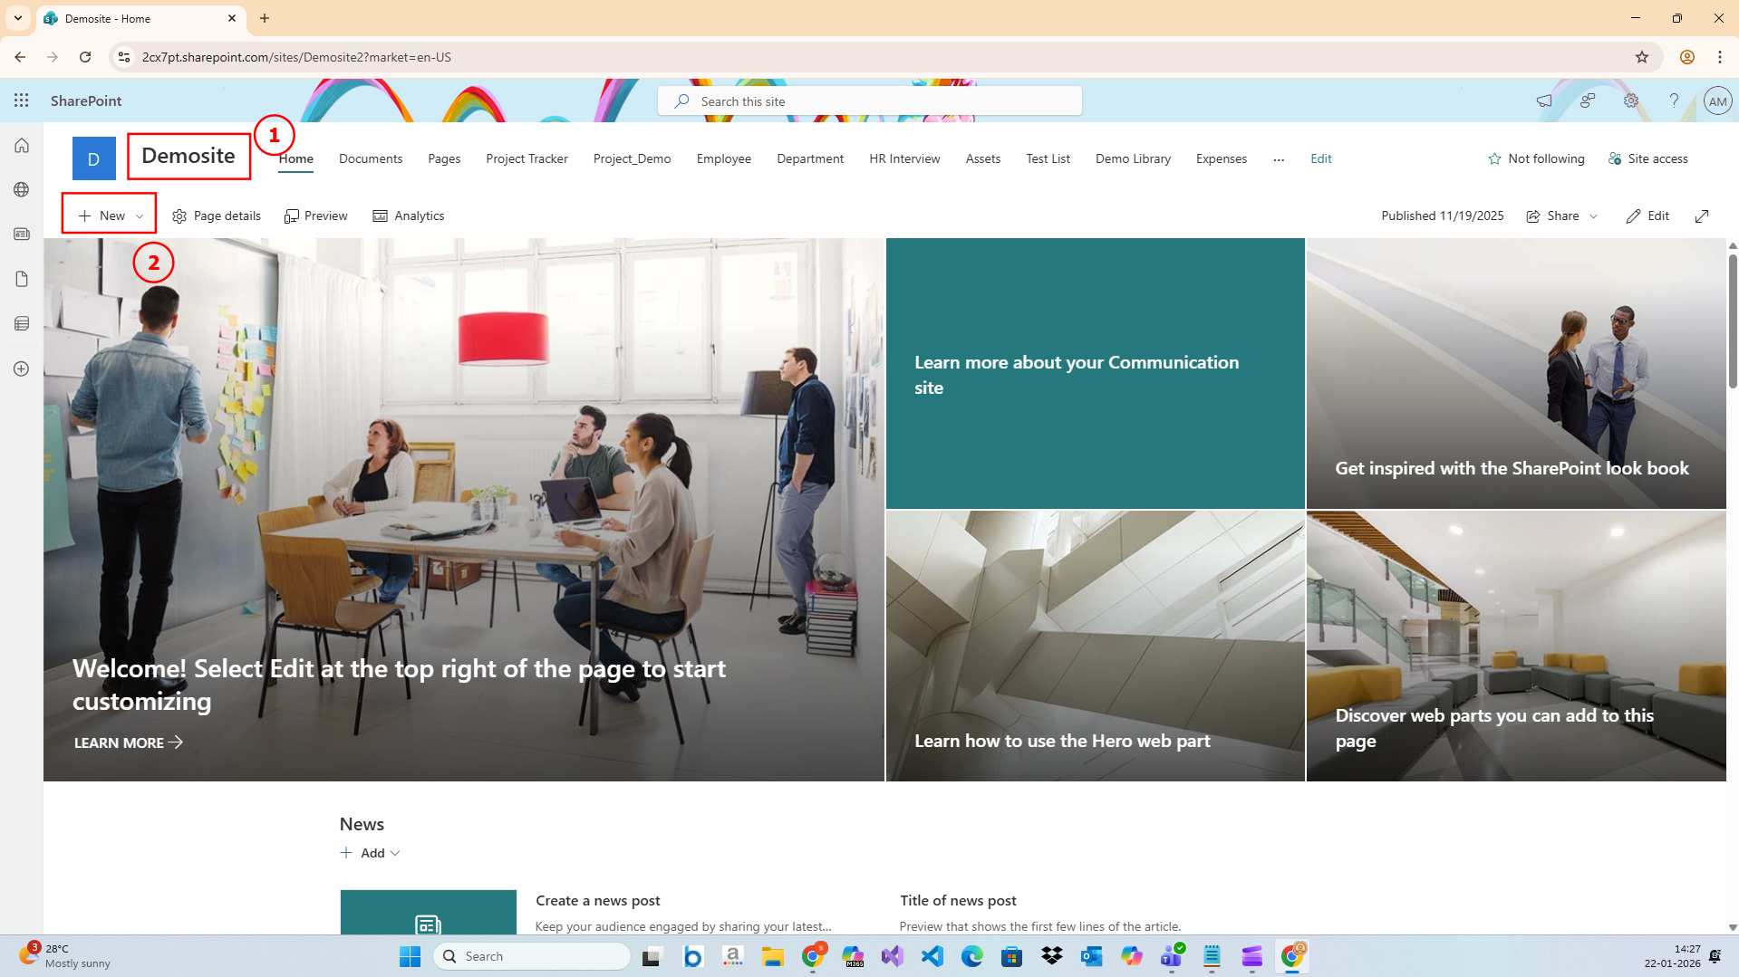
Task: Open the Chrome tab search dropdown arrow
Action: click(18, 18)
